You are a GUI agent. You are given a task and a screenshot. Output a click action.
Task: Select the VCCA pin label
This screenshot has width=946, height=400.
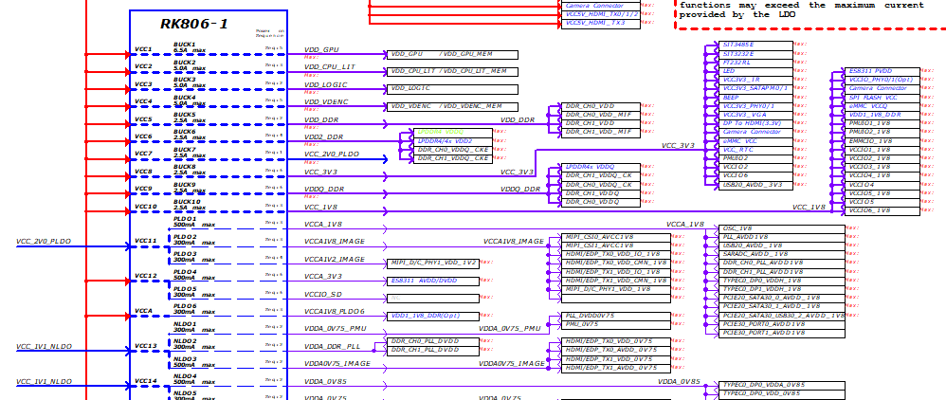click(x=143, y=311)
